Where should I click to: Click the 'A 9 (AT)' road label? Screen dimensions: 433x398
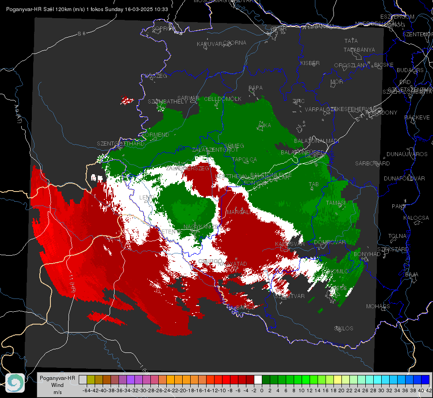point(18,114)
